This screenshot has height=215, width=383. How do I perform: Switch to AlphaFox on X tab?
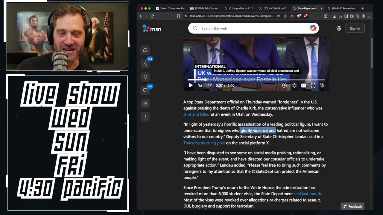pos(239,8)
